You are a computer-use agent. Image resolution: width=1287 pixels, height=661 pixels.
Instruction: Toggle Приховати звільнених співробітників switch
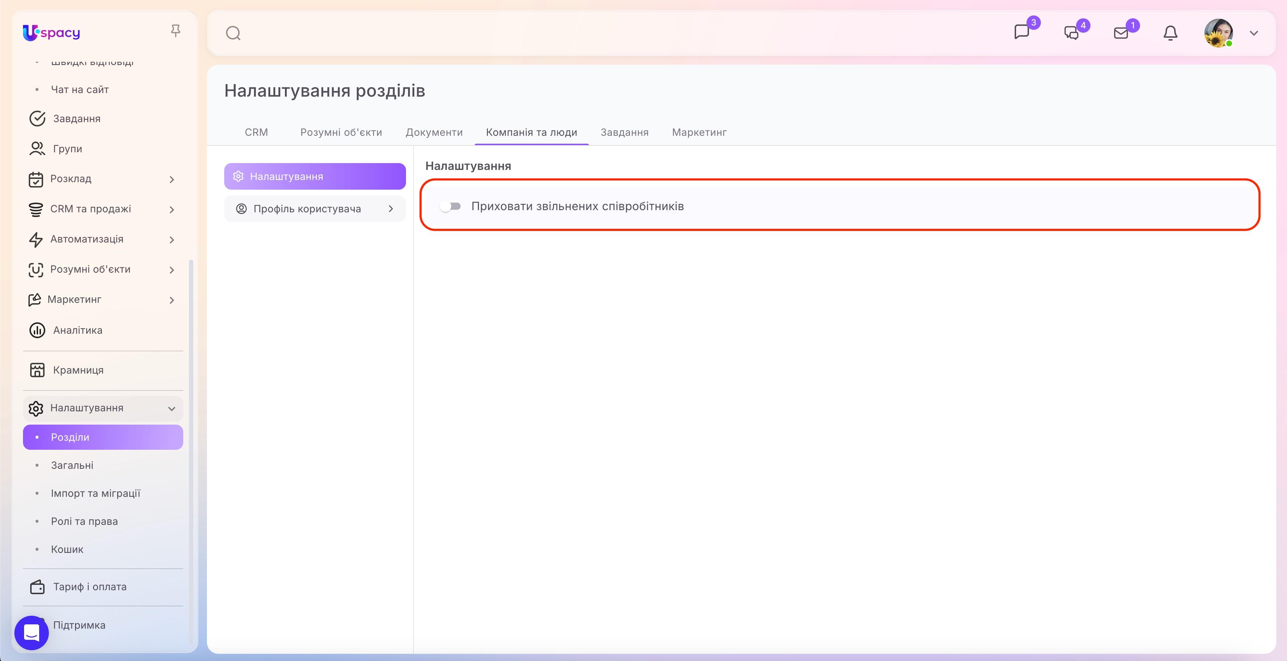click(450, 206)
